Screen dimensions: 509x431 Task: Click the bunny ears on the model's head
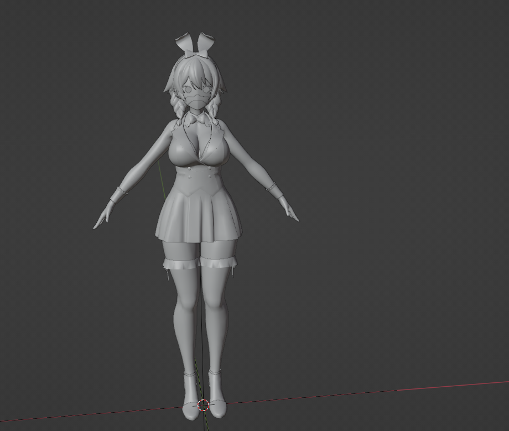195,45
